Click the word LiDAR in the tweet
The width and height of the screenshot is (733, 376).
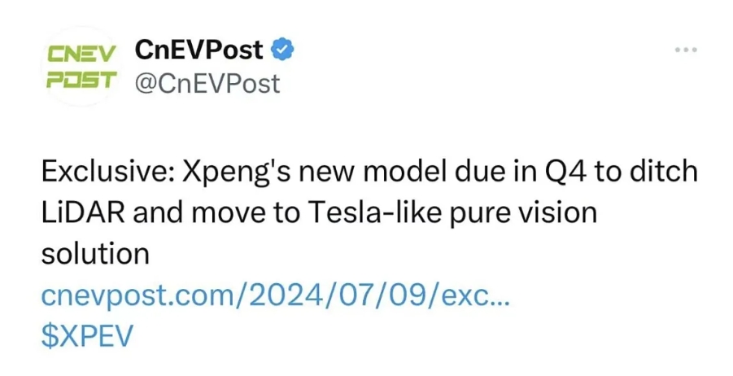tap(83, 213)
